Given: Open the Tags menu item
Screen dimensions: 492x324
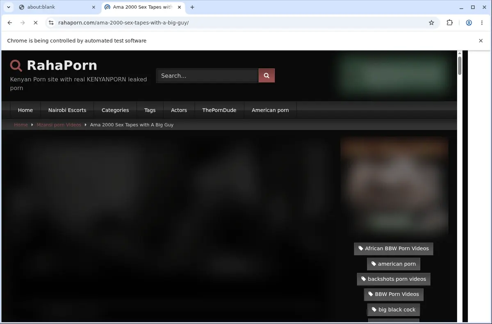Looking at the screenshot, I should [150, 110].
